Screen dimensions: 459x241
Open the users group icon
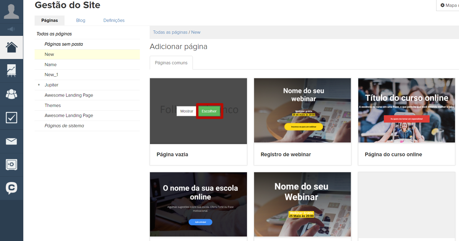11,94
